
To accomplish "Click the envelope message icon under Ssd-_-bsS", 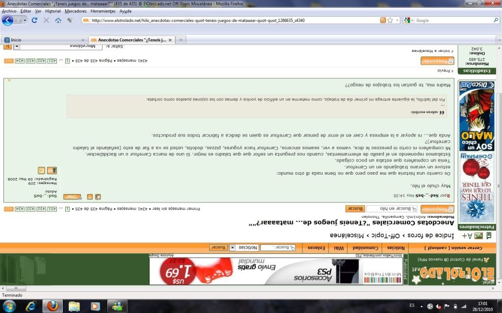I will point(41,170).
